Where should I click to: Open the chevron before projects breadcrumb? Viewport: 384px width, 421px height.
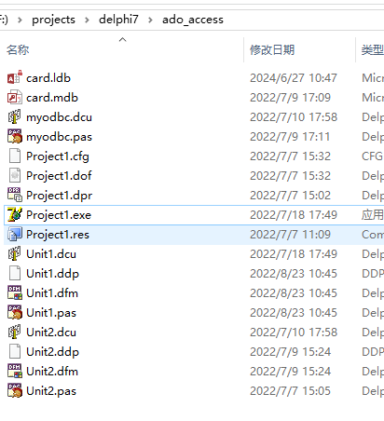pyautogui.click(x=20, y=20)
